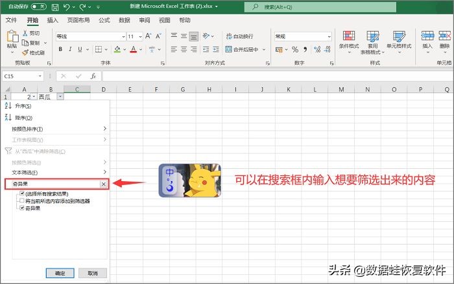The width and height of the screenshot is (454, 284).
Task: Click the Paste clipboard icon
Action: click(12, 36)
